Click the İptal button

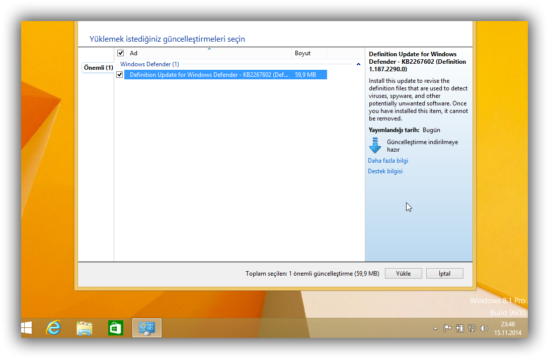pos(445,274)
